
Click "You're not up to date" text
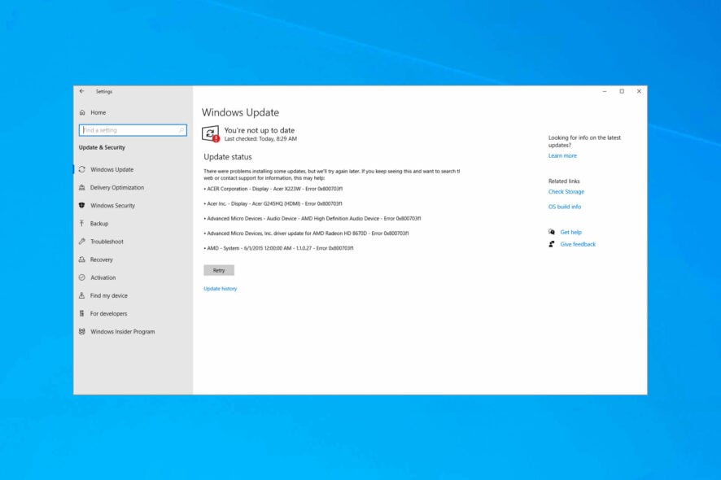coord(260,130)
